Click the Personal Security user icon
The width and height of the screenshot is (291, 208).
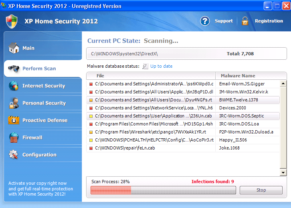14,103
